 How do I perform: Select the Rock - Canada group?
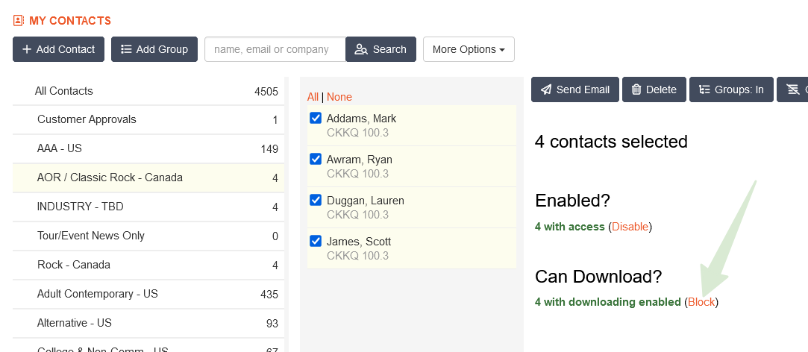pyautogui.click(x=74, y=265)
